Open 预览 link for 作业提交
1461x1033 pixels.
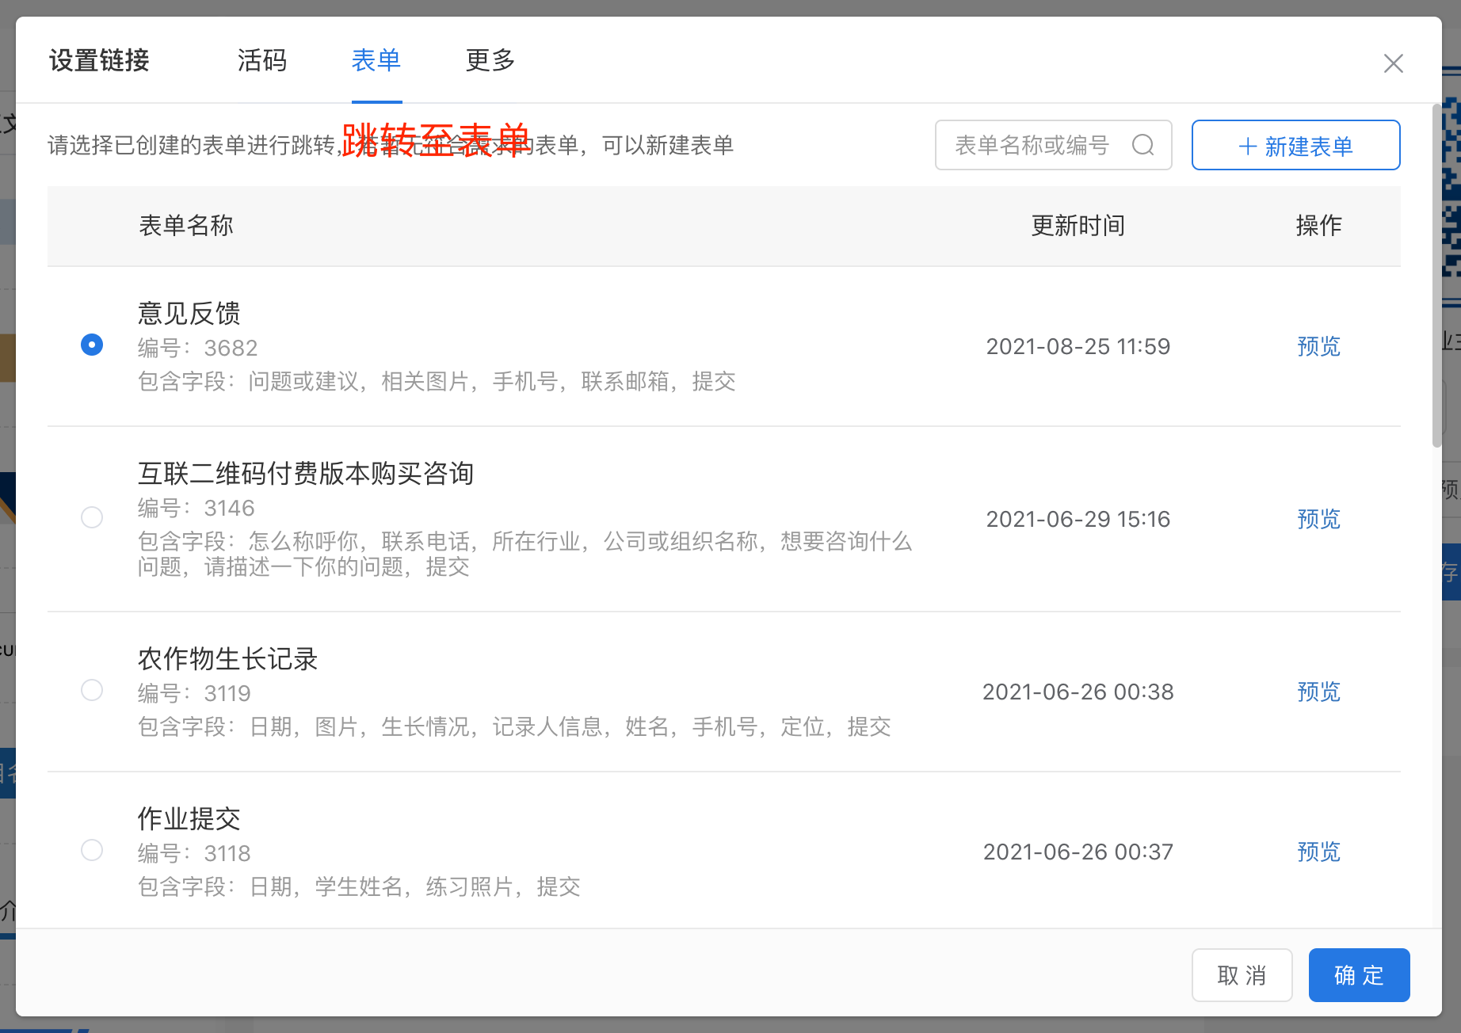click(x=1318, y=852)
